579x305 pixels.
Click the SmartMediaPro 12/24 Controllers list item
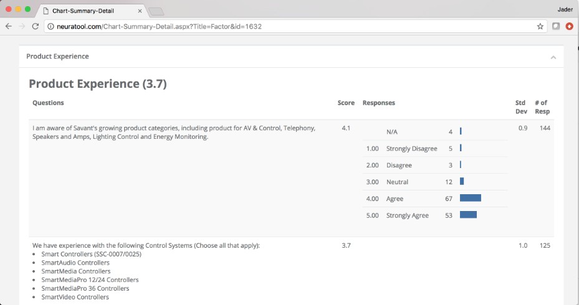tap(90, 280)
